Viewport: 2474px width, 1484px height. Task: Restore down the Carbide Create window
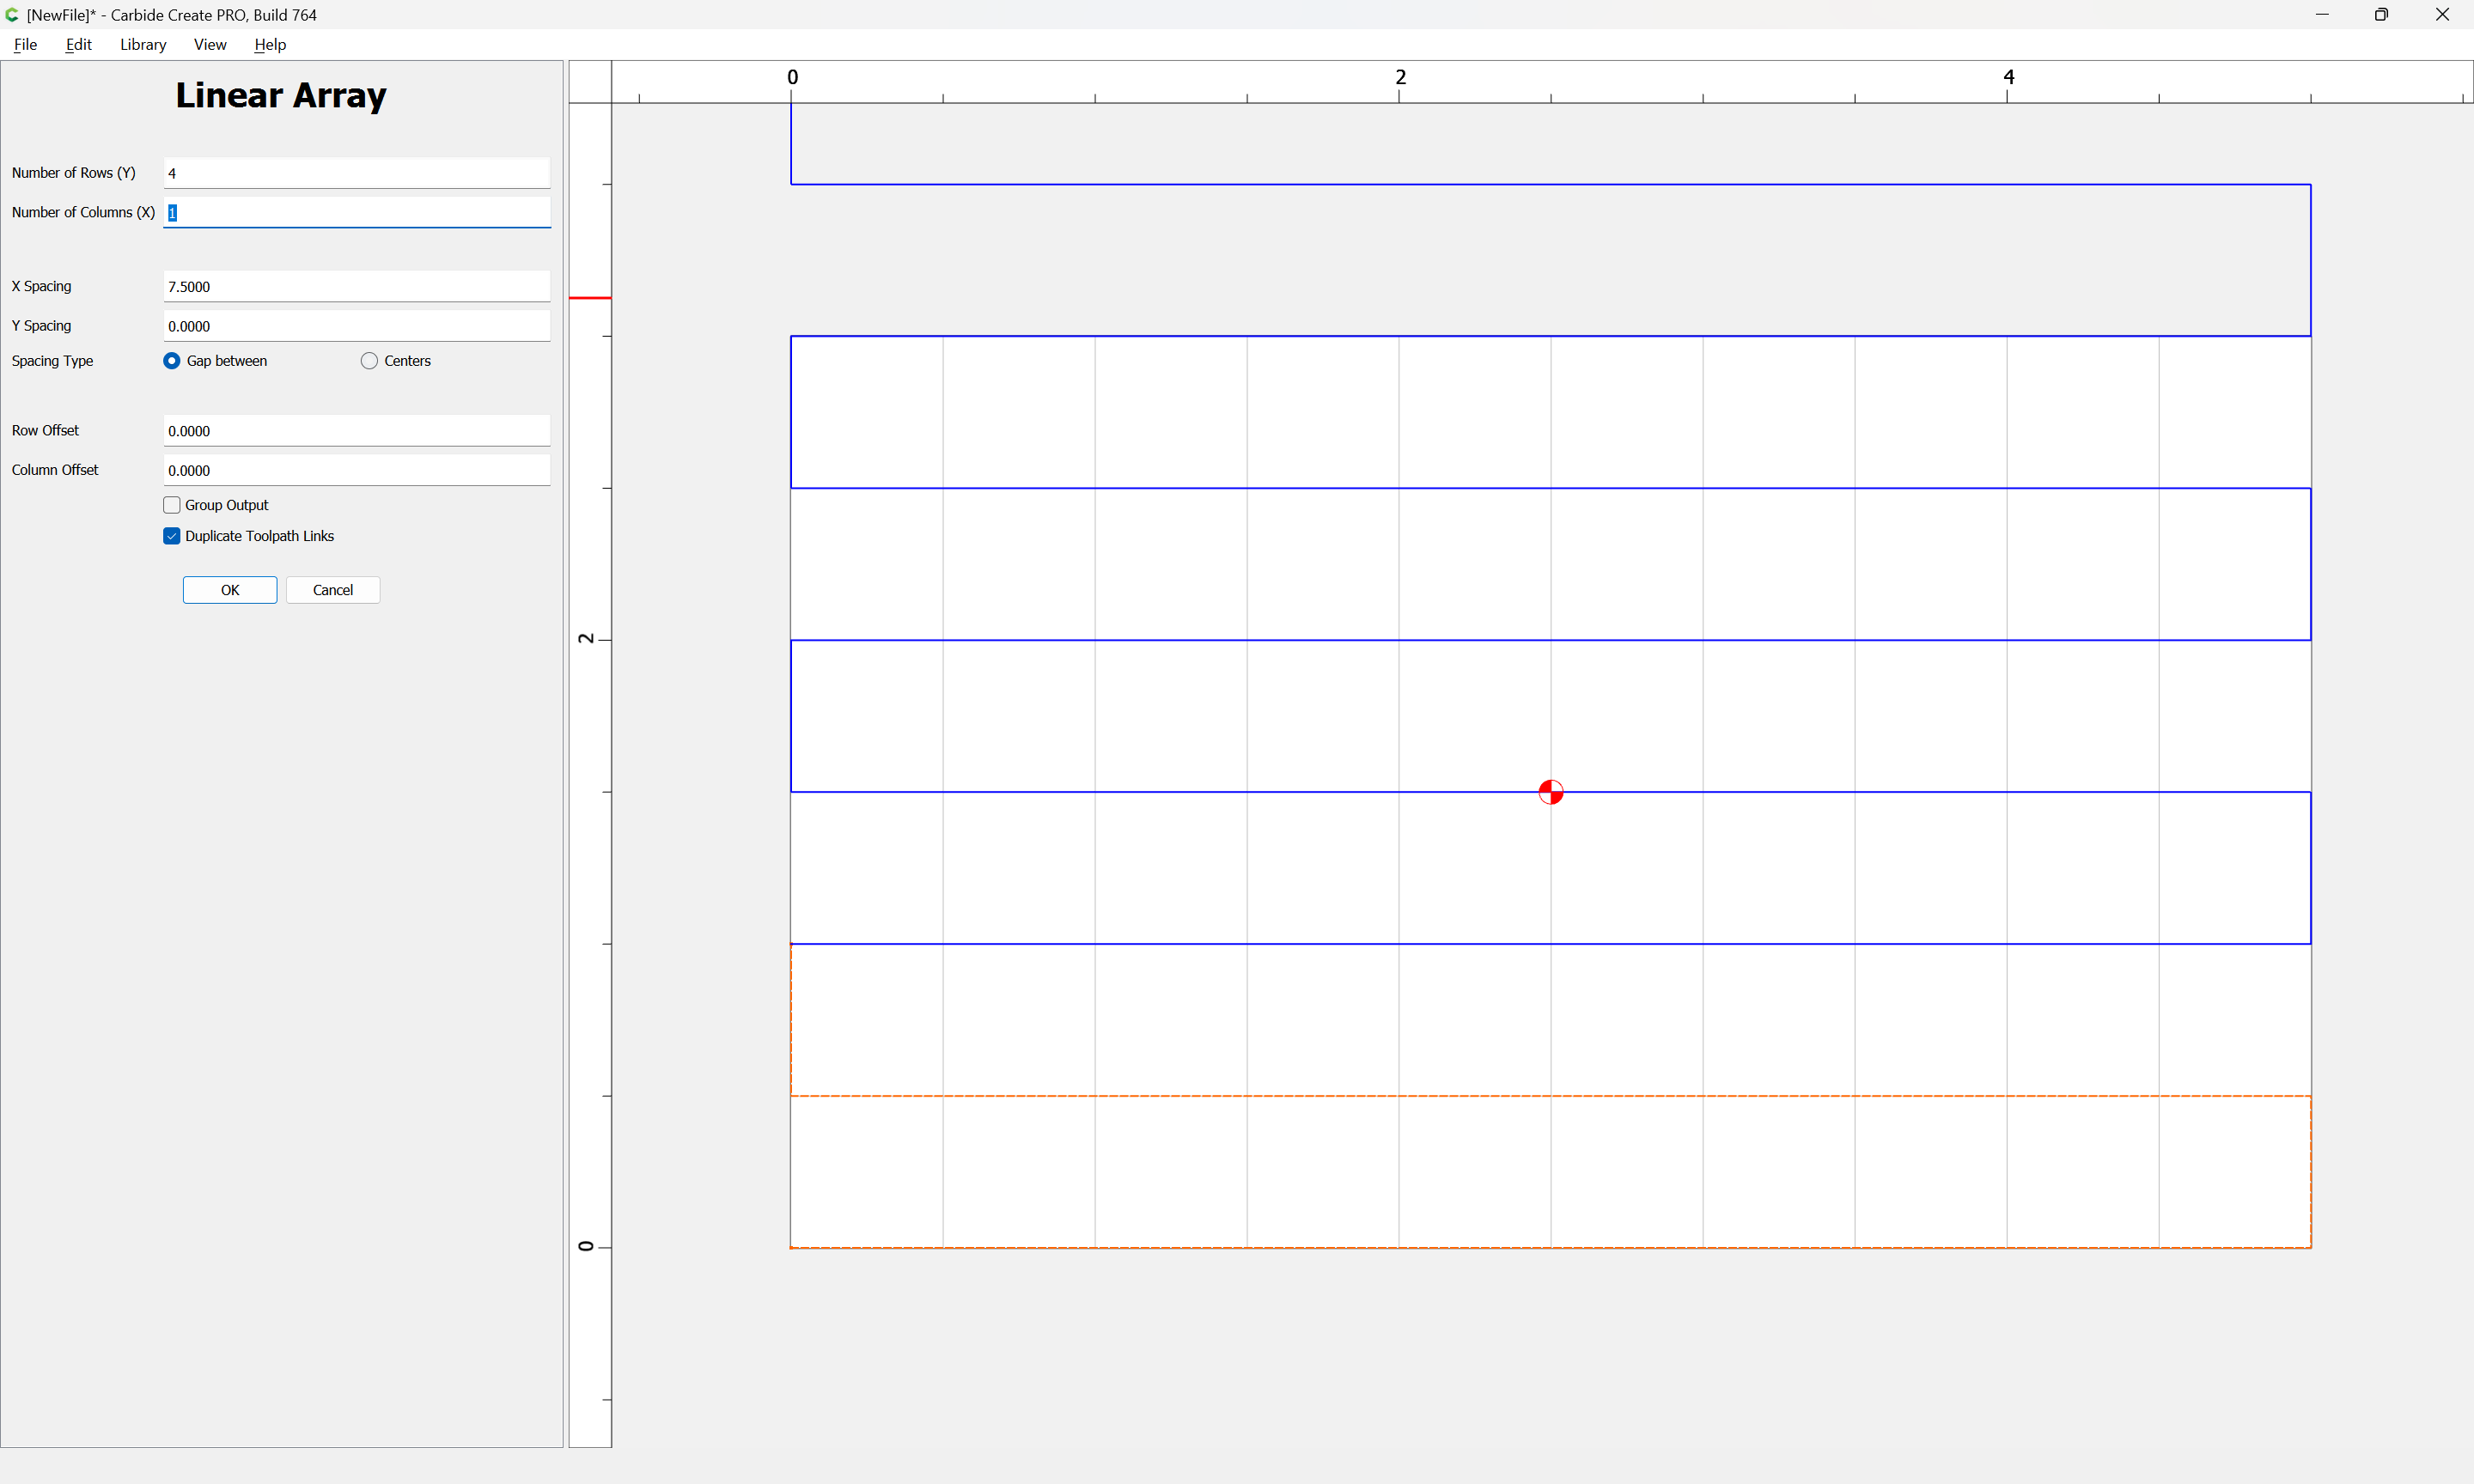point(2382,15)
